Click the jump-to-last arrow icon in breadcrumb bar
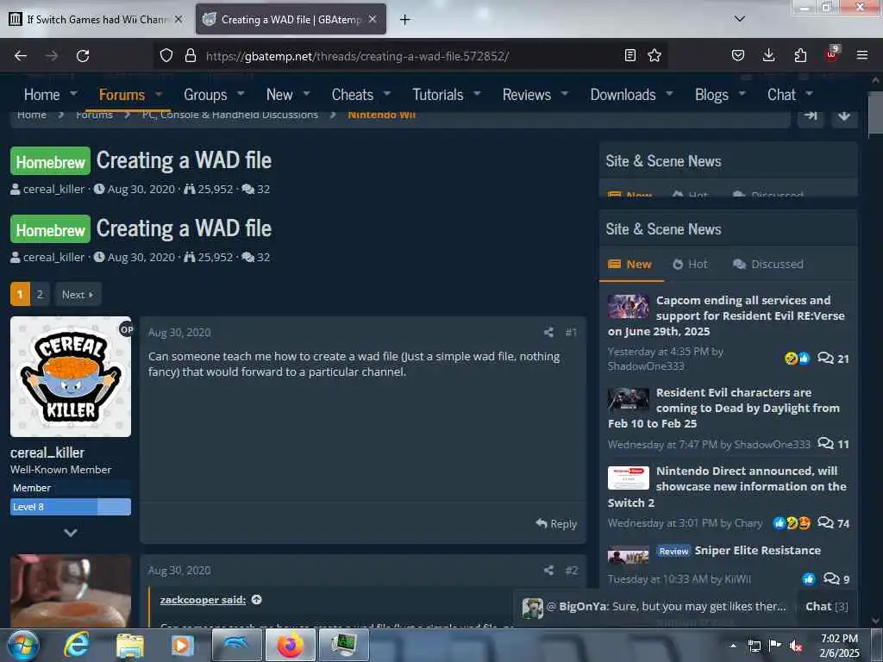The width and height of the screenshot is (883, 662). coord(811,116)
